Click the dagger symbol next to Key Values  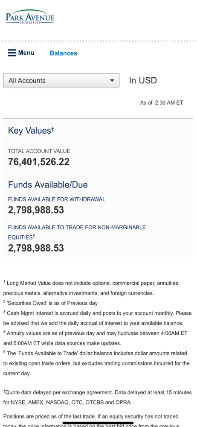coord(52,129)
